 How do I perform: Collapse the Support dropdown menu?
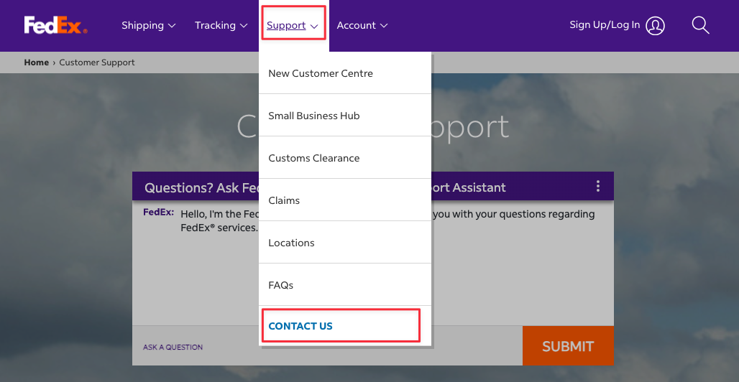click(x=293, y=25)
